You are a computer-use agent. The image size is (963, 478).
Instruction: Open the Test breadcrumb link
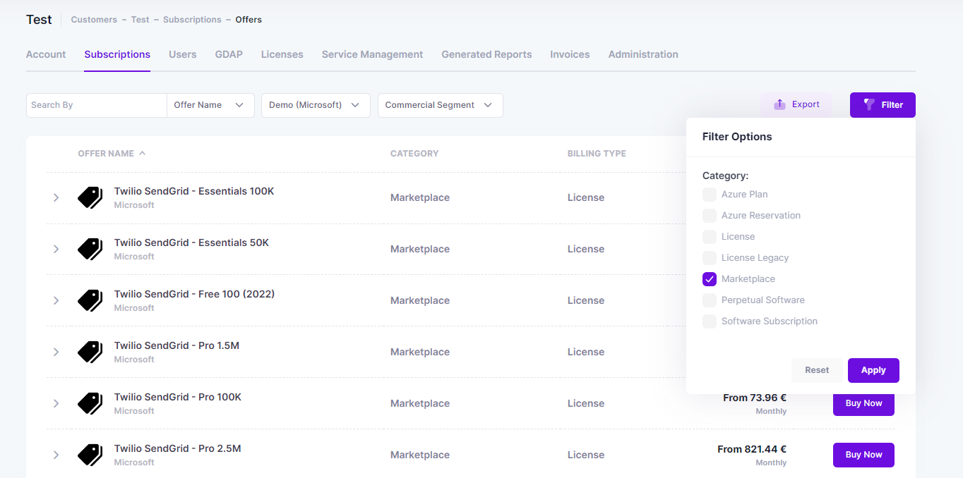click(x=140, y=20)
